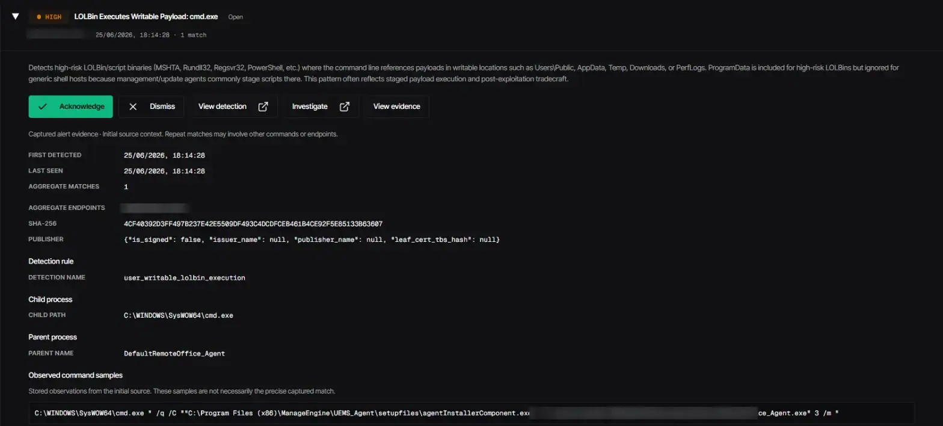Select the Aggregate Matches value 1
This screenshot has height=426, width=943.
126,187
